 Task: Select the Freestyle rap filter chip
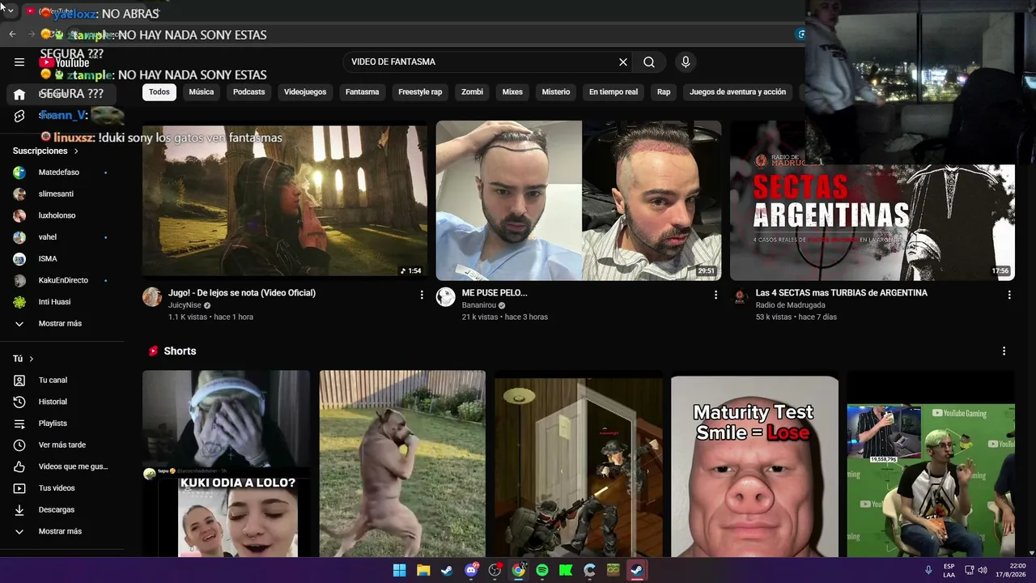[420, 92]
